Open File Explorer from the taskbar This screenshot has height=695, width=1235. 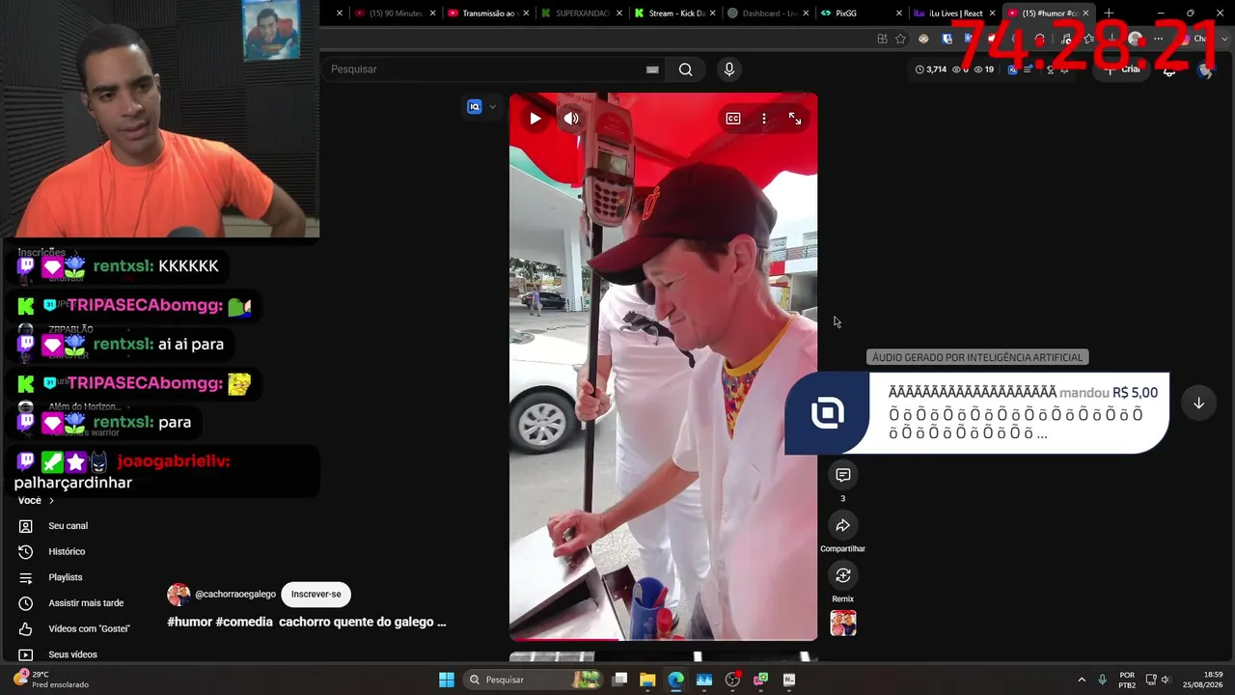point(647,680)
